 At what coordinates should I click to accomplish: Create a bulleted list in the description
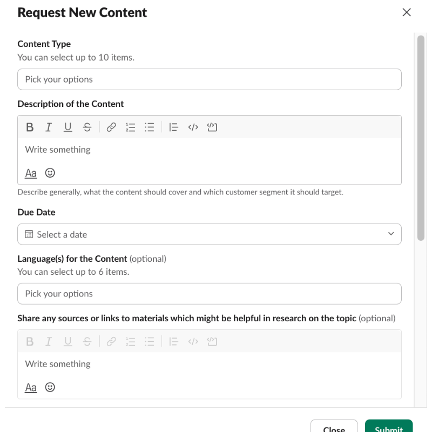pyautogui.click(x=149, y=127)
